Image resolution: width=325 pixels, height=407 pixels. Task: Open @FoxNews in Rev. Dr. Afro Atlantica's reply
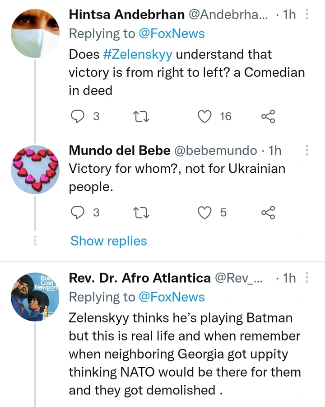tap(172, 297)
